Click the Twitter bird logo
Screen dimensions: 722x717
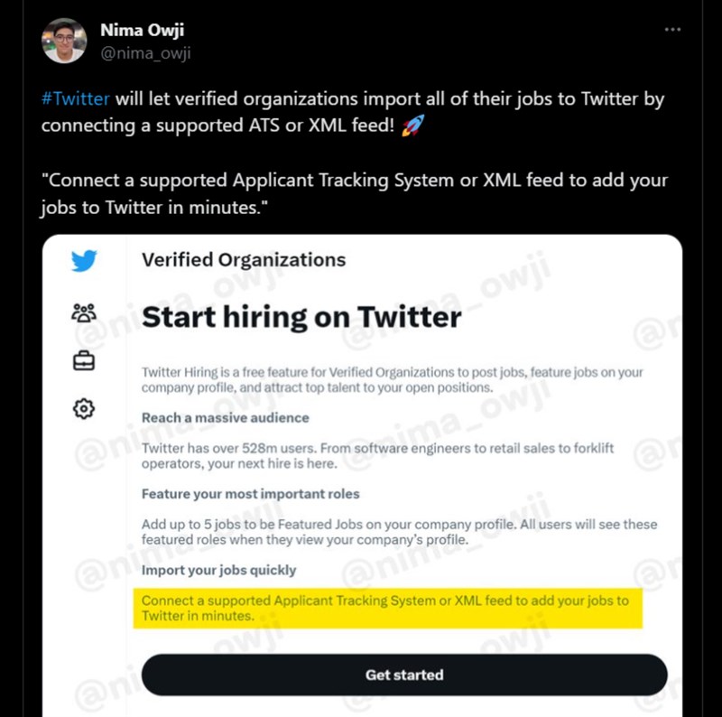pyautogui.click(x=83, y=262)
